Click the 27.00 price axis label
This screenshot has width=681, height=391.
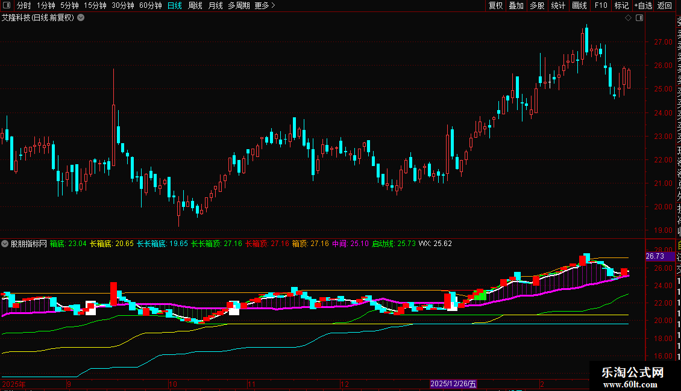click(x=663, y=42)
